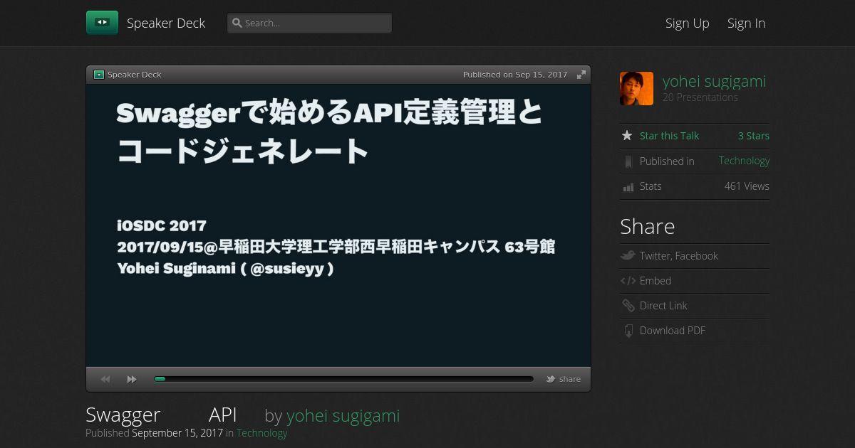Viewport: 855px width, 448px height.
Task: Click the bookmark icon next to Published in
Action: click(x=628, y=161)
